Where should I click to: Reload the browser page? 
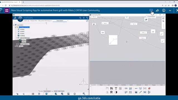(6, 6)
